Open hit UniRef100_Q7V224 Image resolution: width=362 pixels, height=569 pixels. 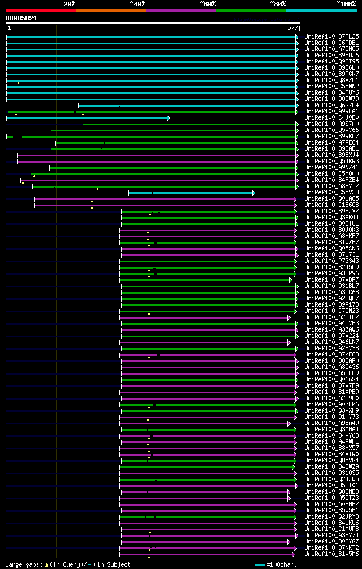click(x=331, y=336)
